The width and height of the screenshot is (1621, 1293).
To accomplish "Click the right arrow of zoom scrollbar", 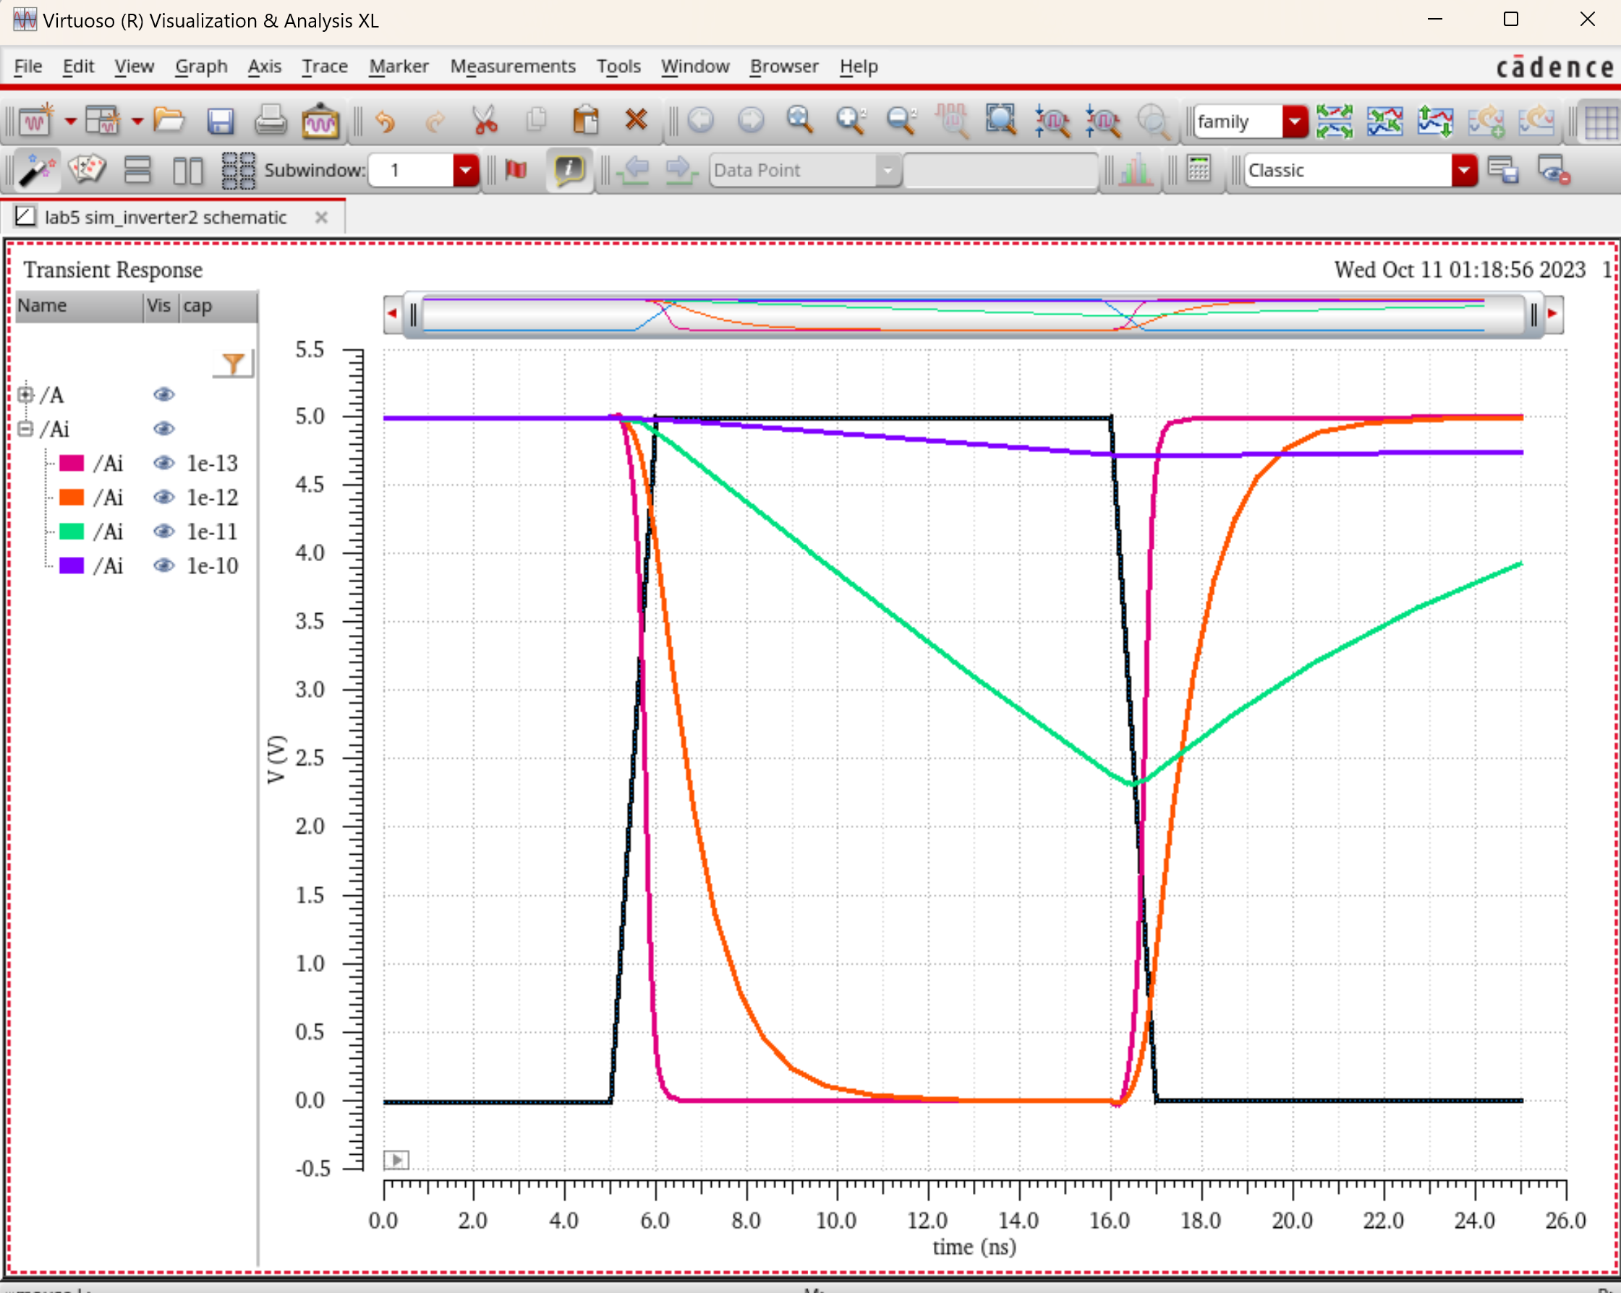I will (x=1552, y=313).
